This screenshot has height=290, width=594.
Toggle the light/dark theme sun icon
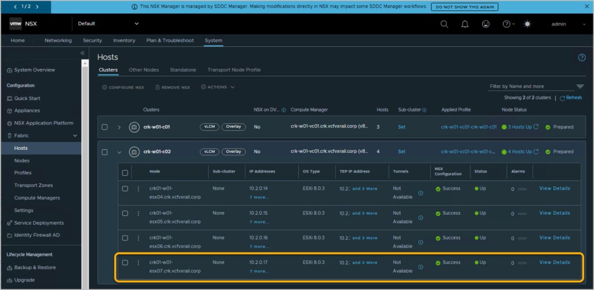coord(527,24)
